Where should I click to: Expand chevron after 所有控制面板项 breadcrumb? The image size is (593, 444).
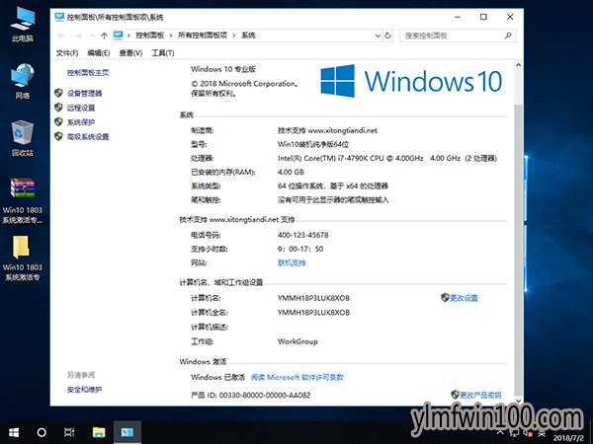click(234, 36)
